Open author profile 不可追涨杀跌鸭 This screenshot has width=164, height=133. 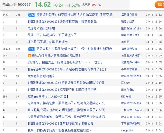[131, 123]
